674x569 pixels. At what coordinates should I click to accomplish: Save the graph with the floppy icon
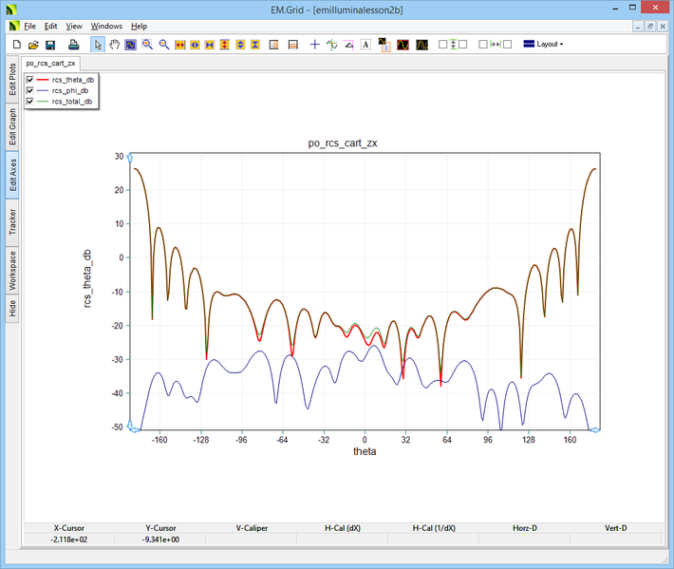50,45
